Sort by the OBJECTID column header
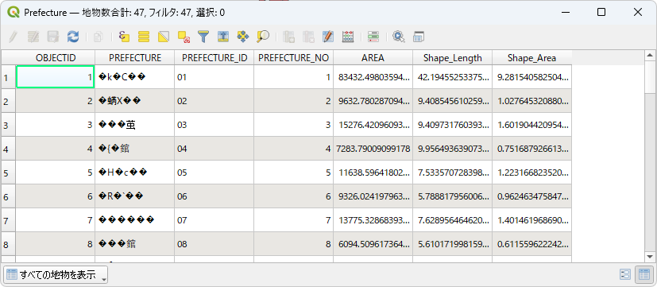This screenshot has width=657, height=287. (56, 58)
